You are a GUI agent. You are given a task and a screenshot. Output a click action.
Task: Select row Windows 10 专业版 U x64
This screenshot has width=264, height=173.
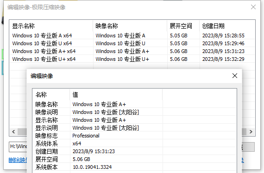132,43
